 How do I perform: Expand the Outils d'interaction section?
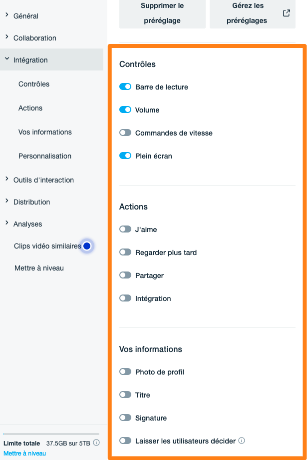pos(6,178)
